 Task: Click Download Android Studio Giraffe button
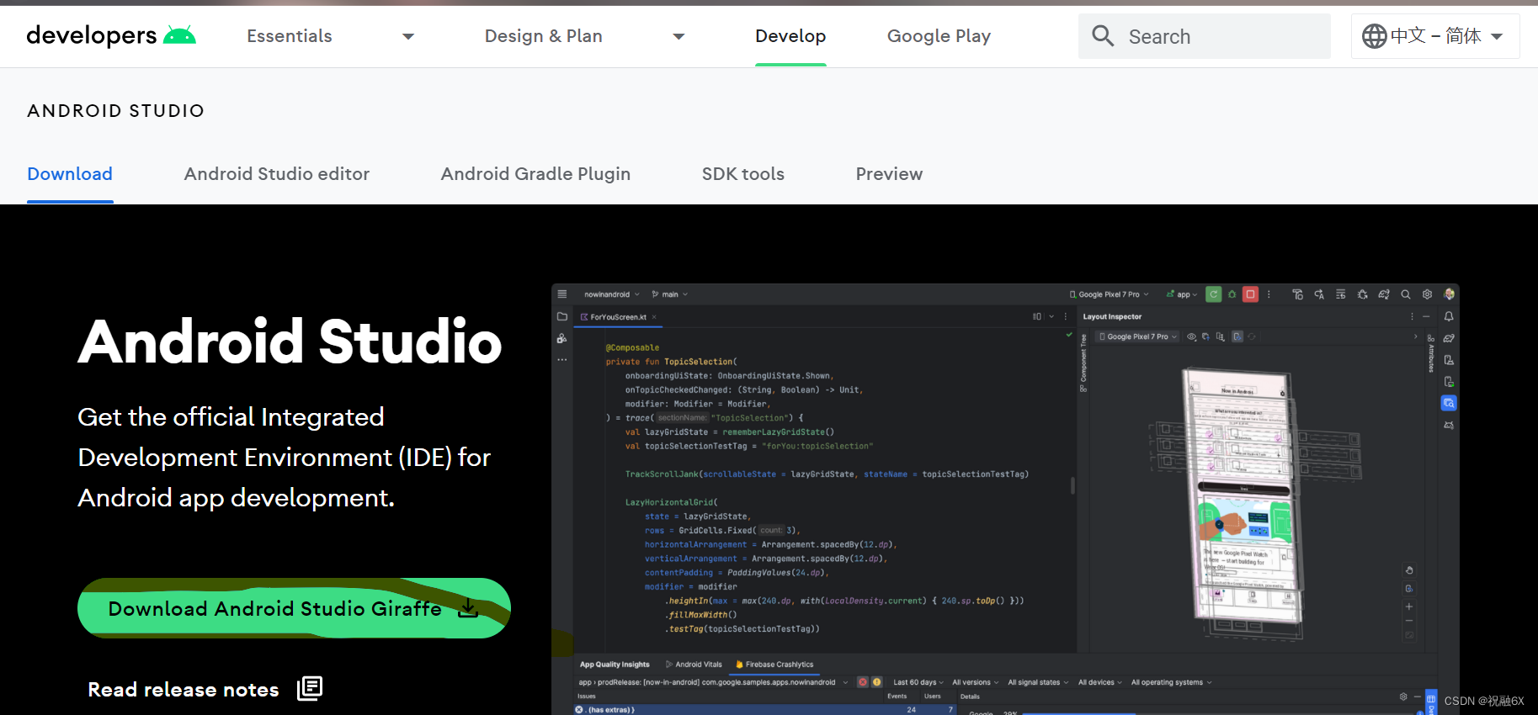pyautogui.click(x=294, y=608)
